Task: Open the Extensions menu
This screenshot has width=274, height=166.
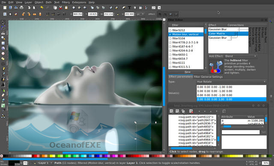Action: [x=79, y=2]
